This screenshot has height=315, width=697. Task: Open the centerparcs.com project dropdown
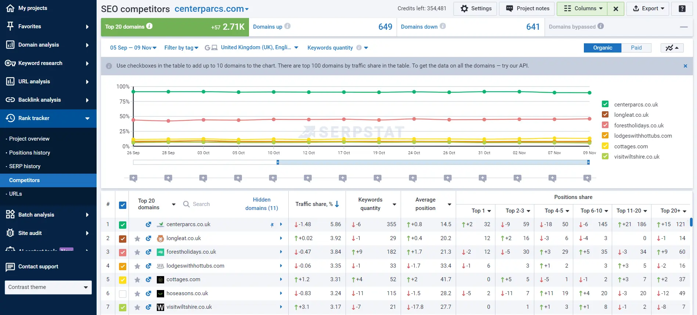click(212, 9)
